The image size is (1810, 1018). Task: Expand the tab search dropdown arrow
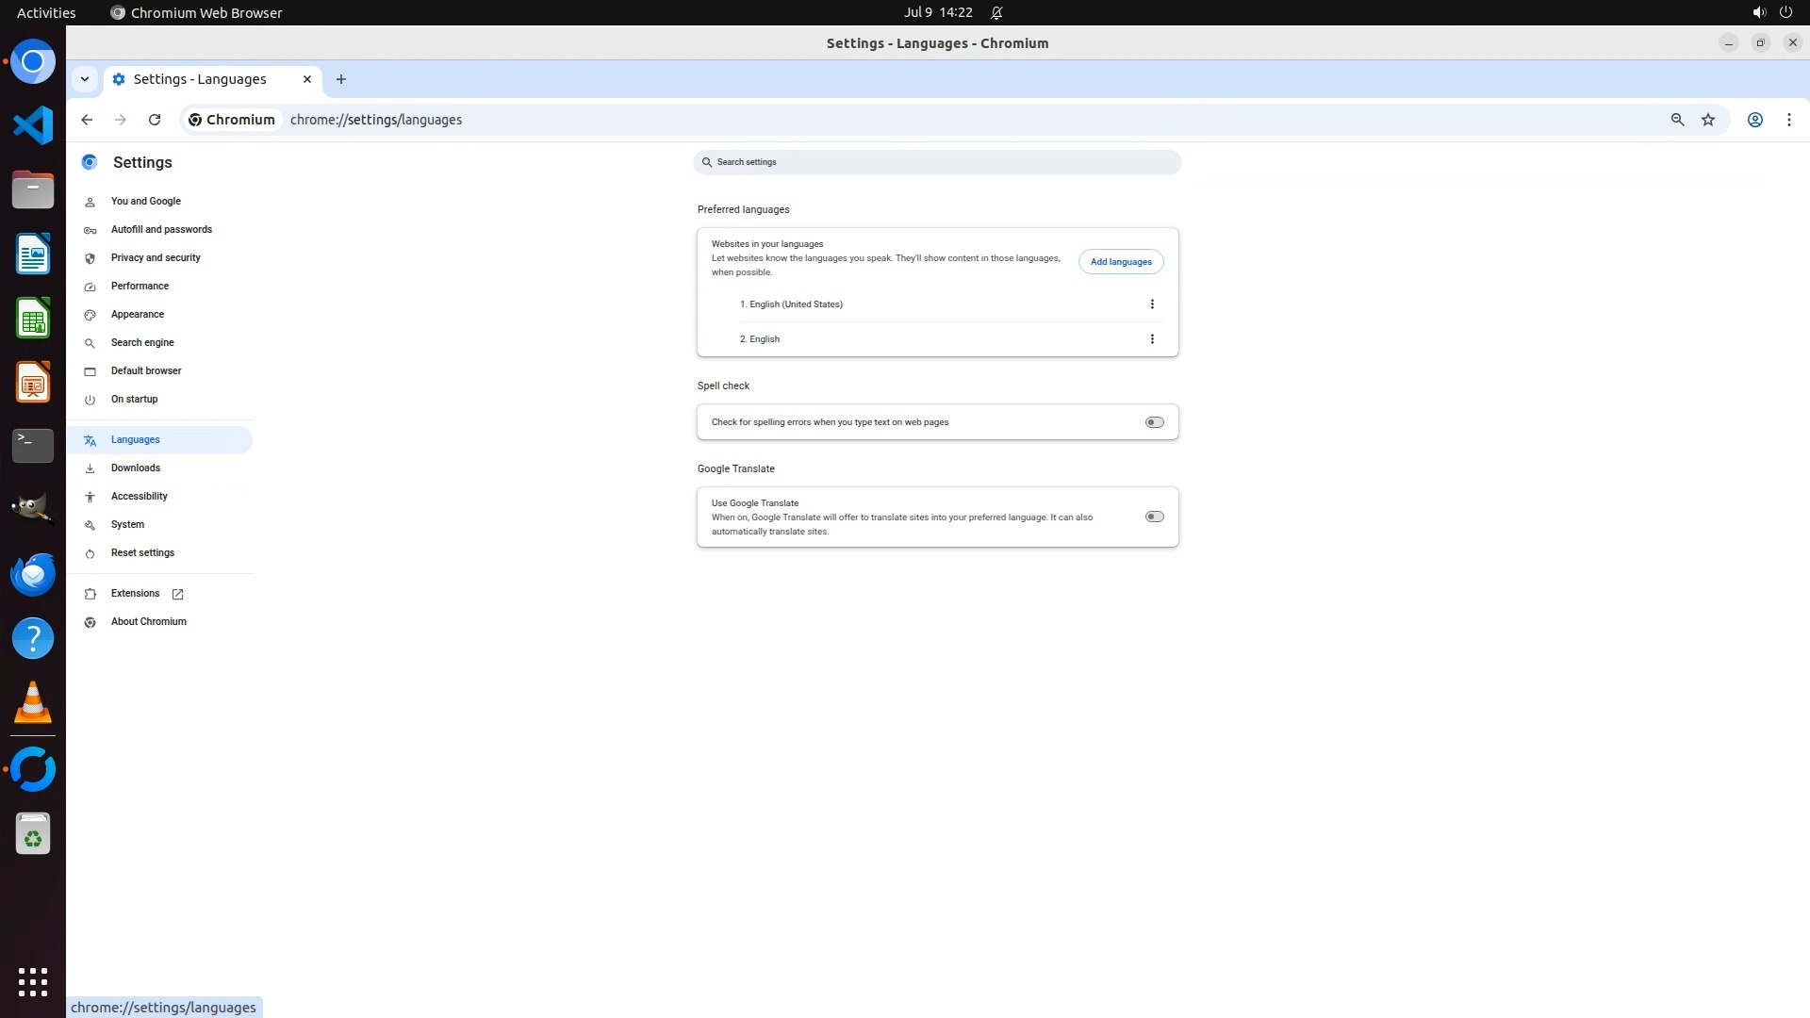[x=85, y=79]
